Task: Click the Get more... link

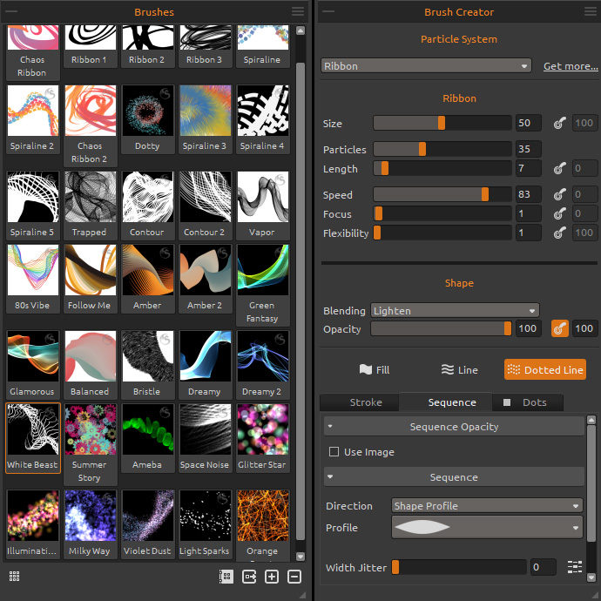Action: click(571, 66)
